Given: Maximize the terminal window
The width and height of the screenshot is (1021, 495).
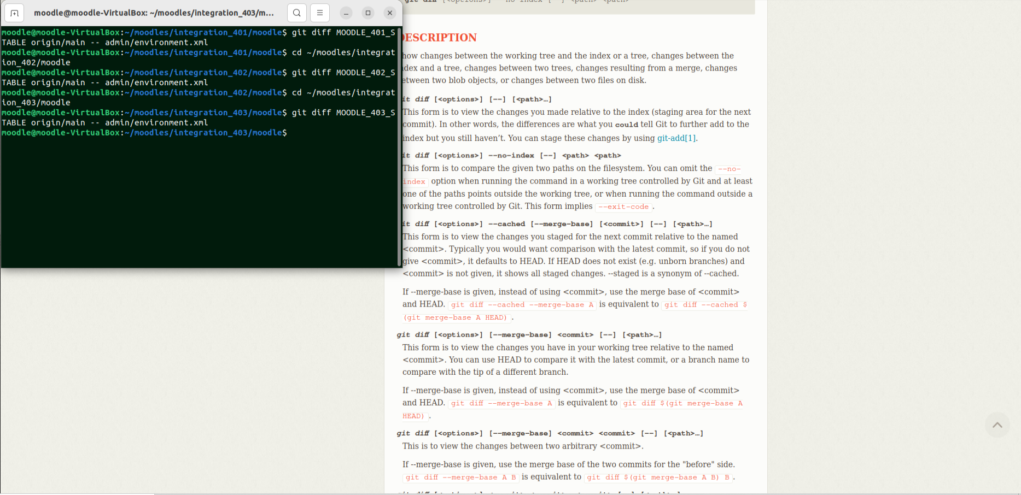Looking at the screenshot, I should (368, 13).
